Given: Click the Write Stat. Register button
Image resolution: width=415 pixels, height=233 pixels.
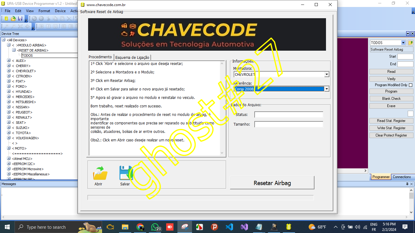Looking at the screenshot, I should tap(391, 128).
